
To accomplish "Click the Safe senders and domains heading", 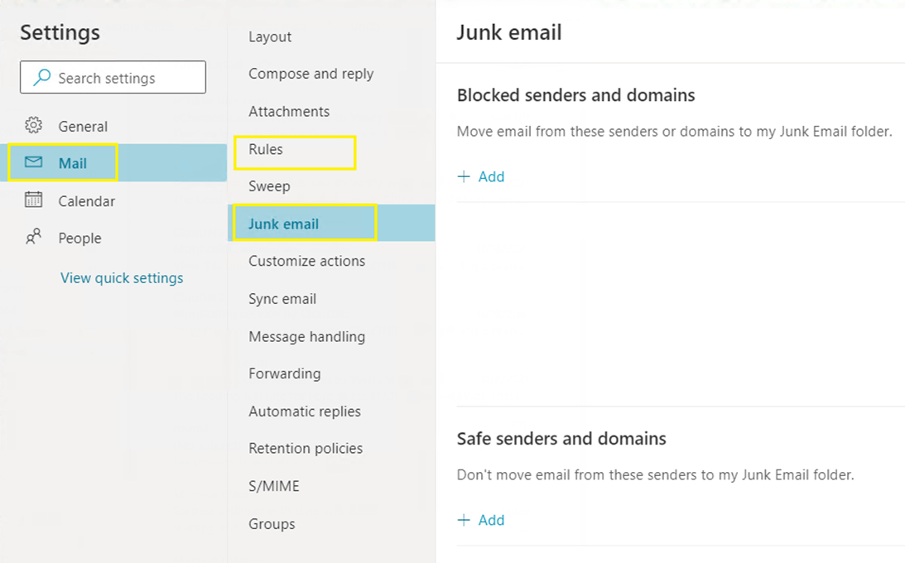I will pyautogui.click(x=561, y=439).
